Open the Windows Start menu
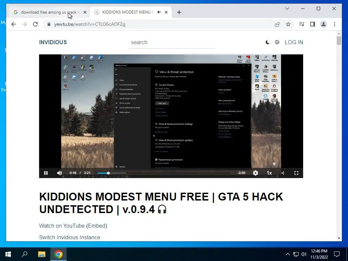Image resolution: width=348 pixels, height=261 pixels. 8,254
